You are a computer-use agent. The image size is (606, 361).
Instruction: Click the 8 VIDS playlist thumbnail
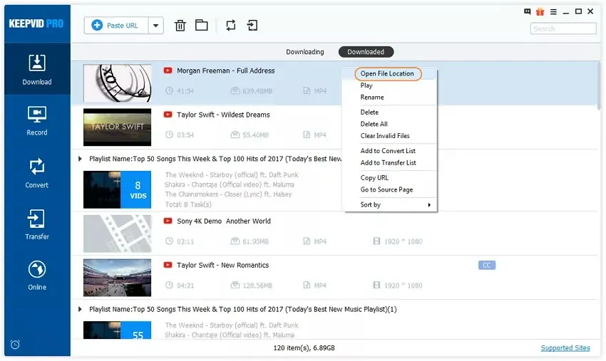pyautogui.click(x=118, y=189)
